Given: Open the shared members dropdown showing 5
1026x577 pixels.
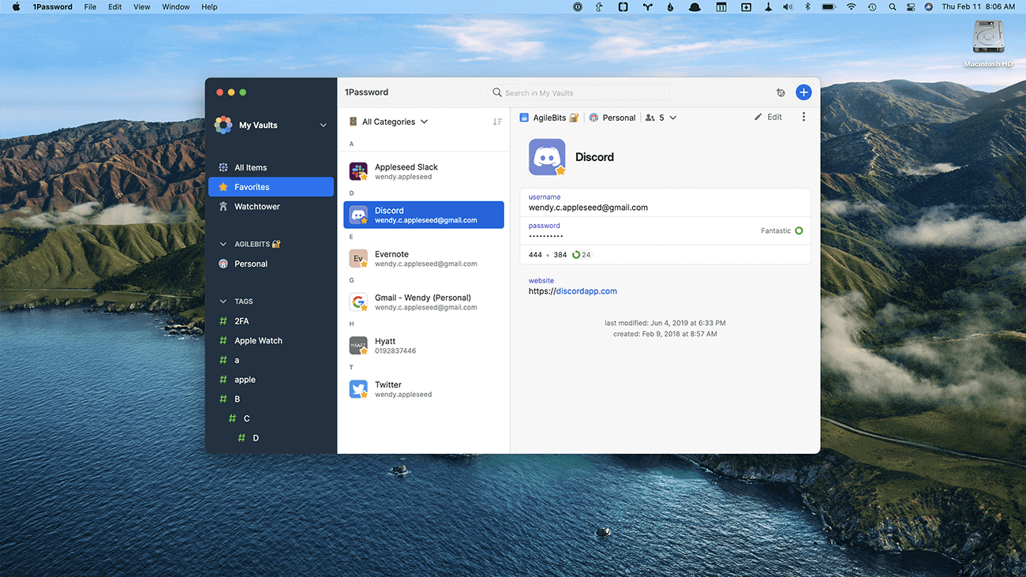Looking at the screenshot, I should click(x=661, y=117).
